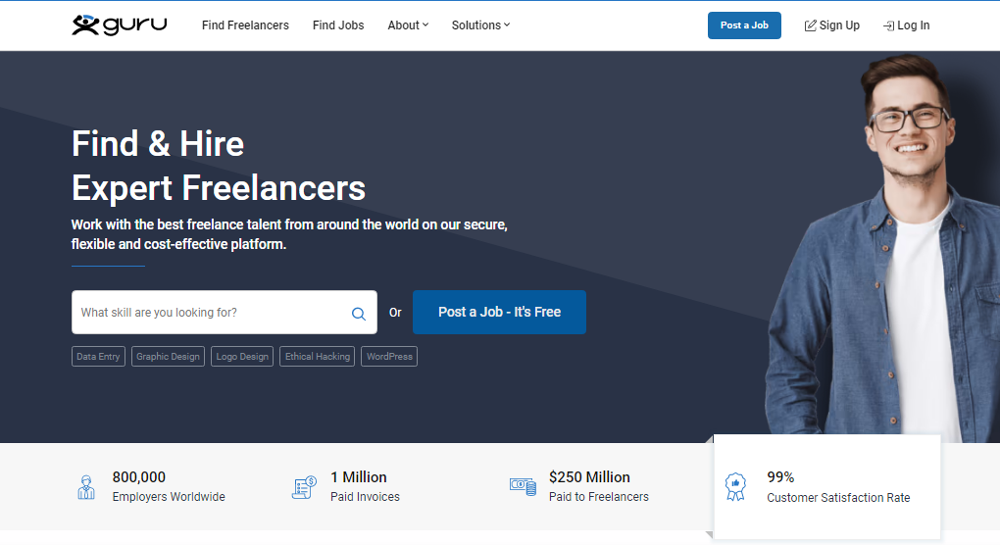1000x545 pixels.
Task: Click the 1 Million Paid Invoices text
Action: tap(365, 487)
